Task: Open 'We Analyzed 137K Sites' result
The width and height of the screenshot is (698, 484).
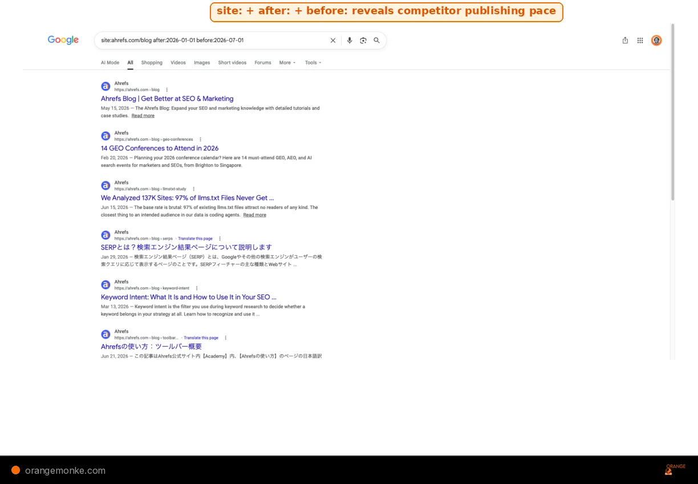Action: pyautogui.click(x=187, y=198)
